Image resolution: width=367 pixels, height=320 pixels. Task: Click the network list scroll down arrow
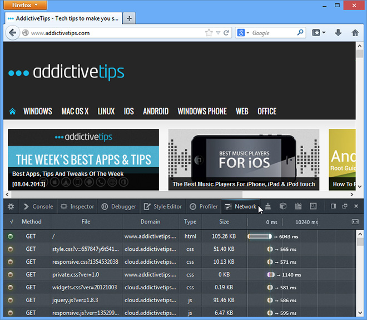coord(360,313)
